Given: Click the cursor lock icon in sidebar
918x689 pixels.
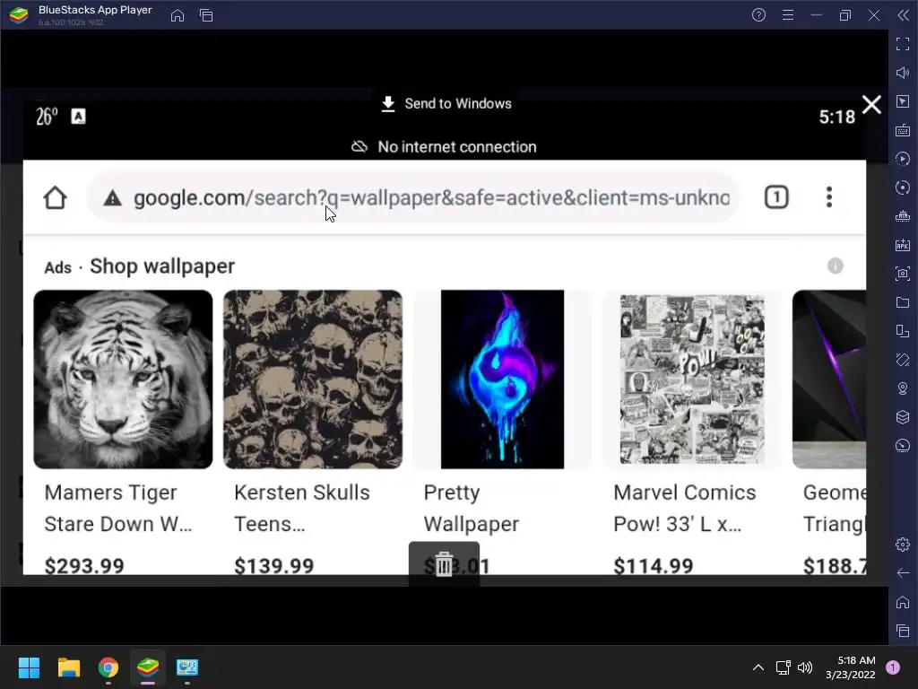Looking at the screenshot, I should point(903,101).
